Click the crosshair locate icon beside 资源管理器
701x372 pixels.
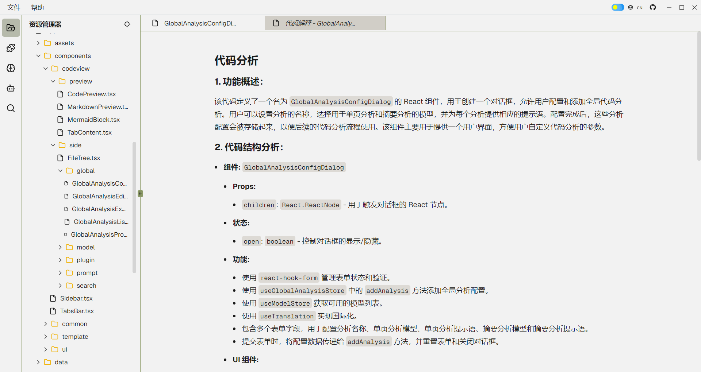point(127,24)
